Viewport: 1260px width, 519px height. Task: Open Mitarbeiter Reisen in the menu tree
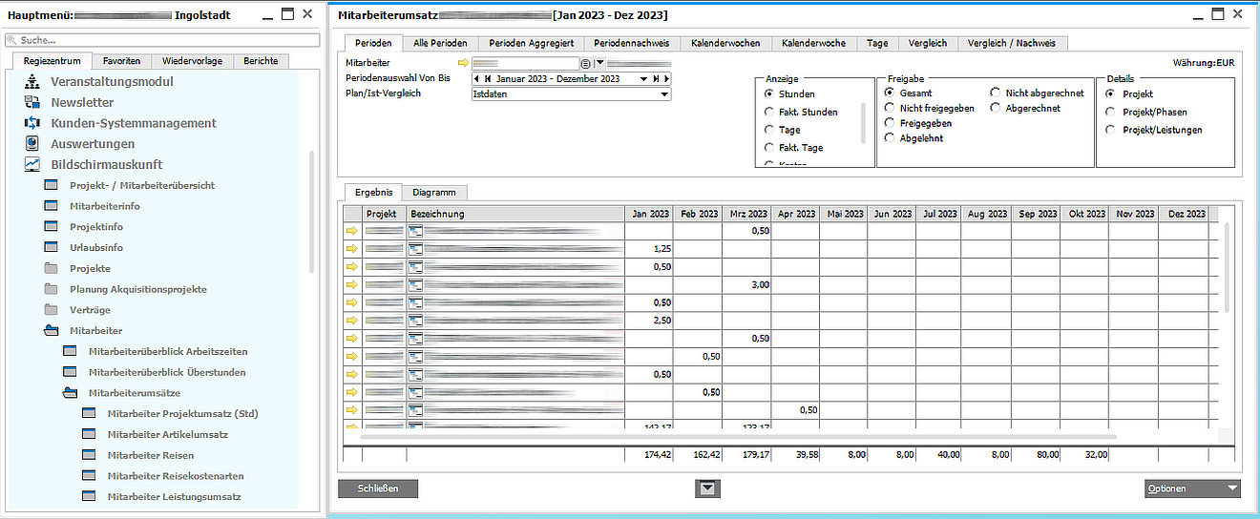point(150,455)
